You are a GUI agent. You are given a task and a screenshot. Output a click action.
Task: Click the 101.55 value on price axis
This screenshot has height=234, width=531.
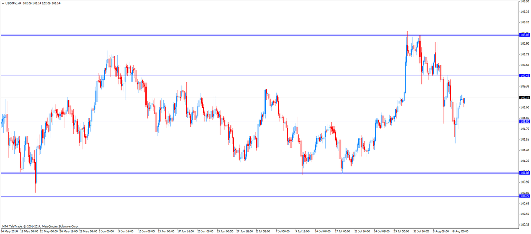pos(525,140)
